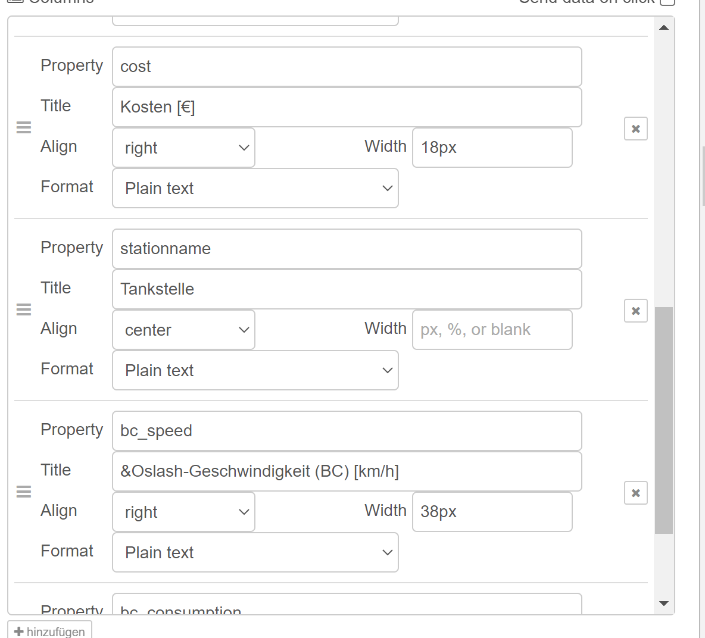The image size is (705, 638).
Task: Click the stationname row reorder handle
Action: (24, 309)
